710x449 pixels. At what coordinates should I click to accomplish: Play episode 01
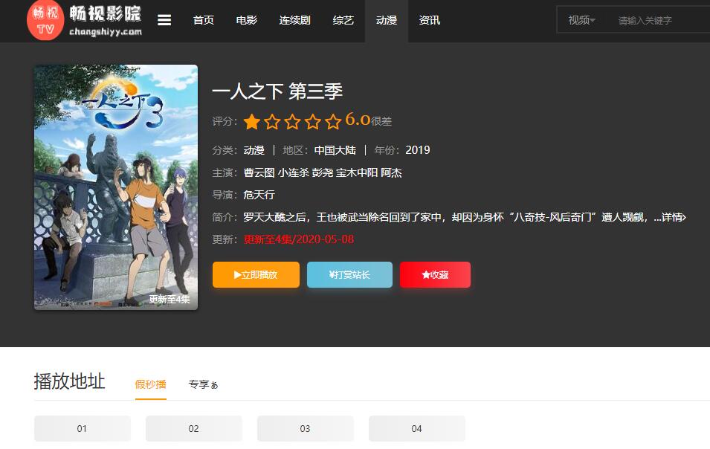(82, 429)
